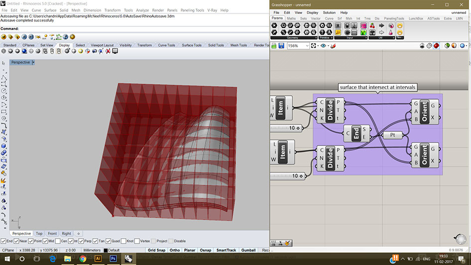Click the pink flask icon in Util panel
This screenshot has width=471, height=265.
(x=391, y=32)
